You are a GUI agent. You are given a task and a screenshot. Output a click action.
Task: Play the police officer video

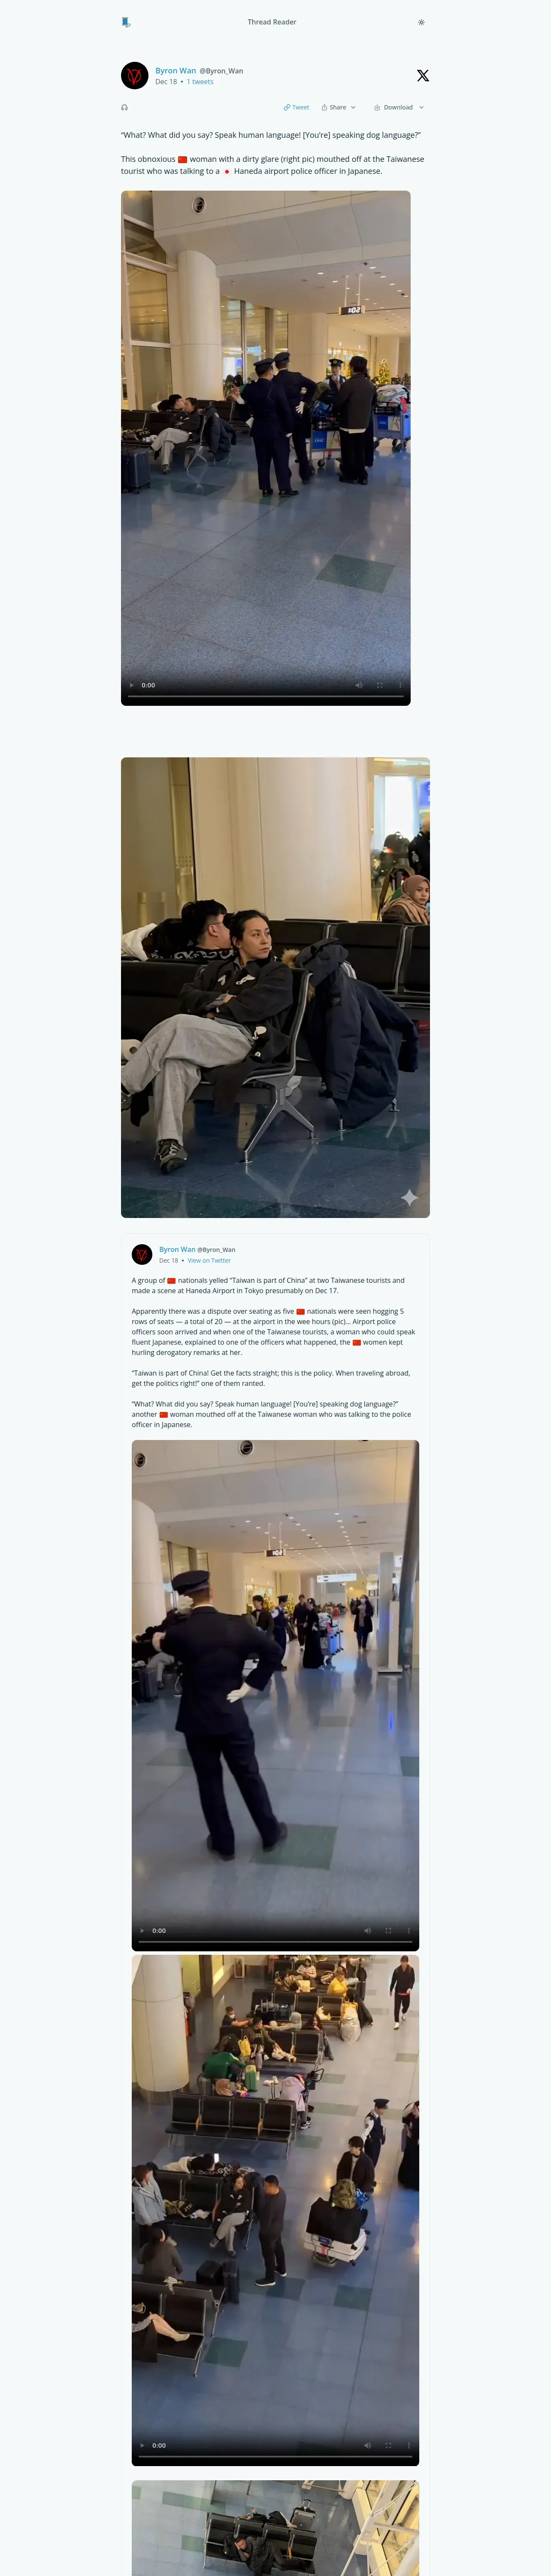tap(142, 1930)
